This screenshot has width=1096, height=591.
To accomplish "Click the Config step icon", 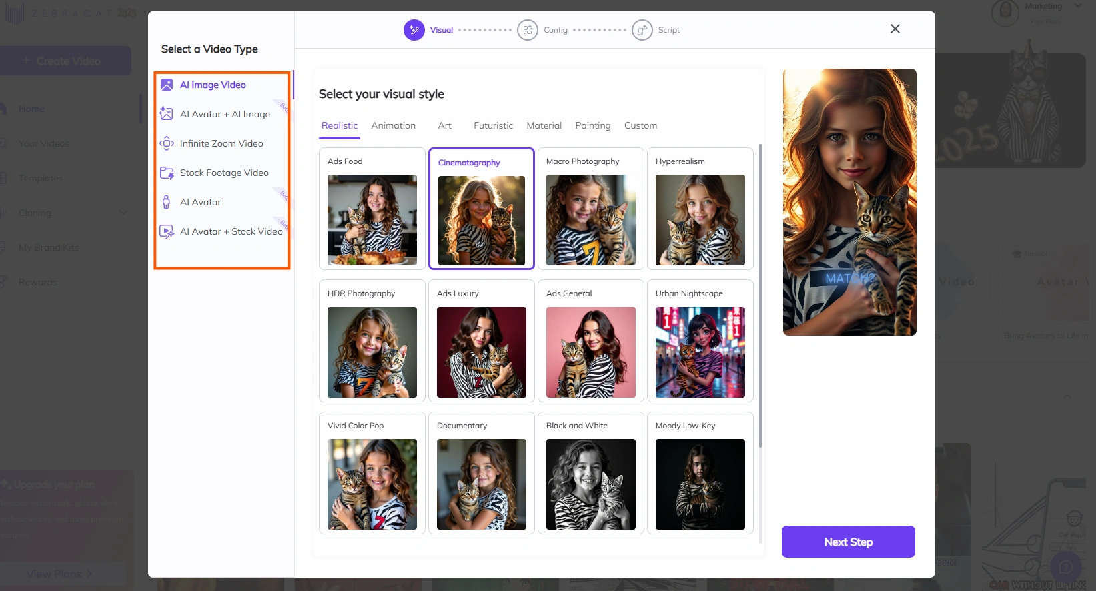I will tap(528, 30).
